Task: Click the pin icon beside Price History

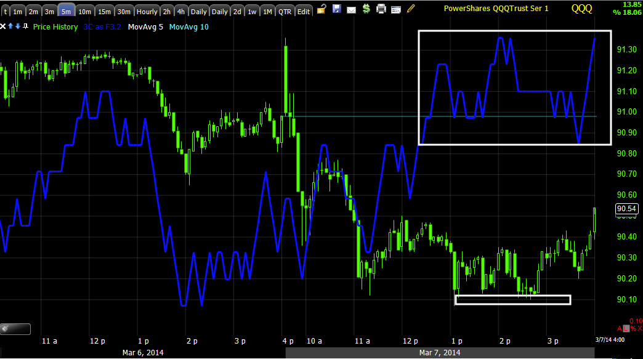Action: click(x=25, y=26)
